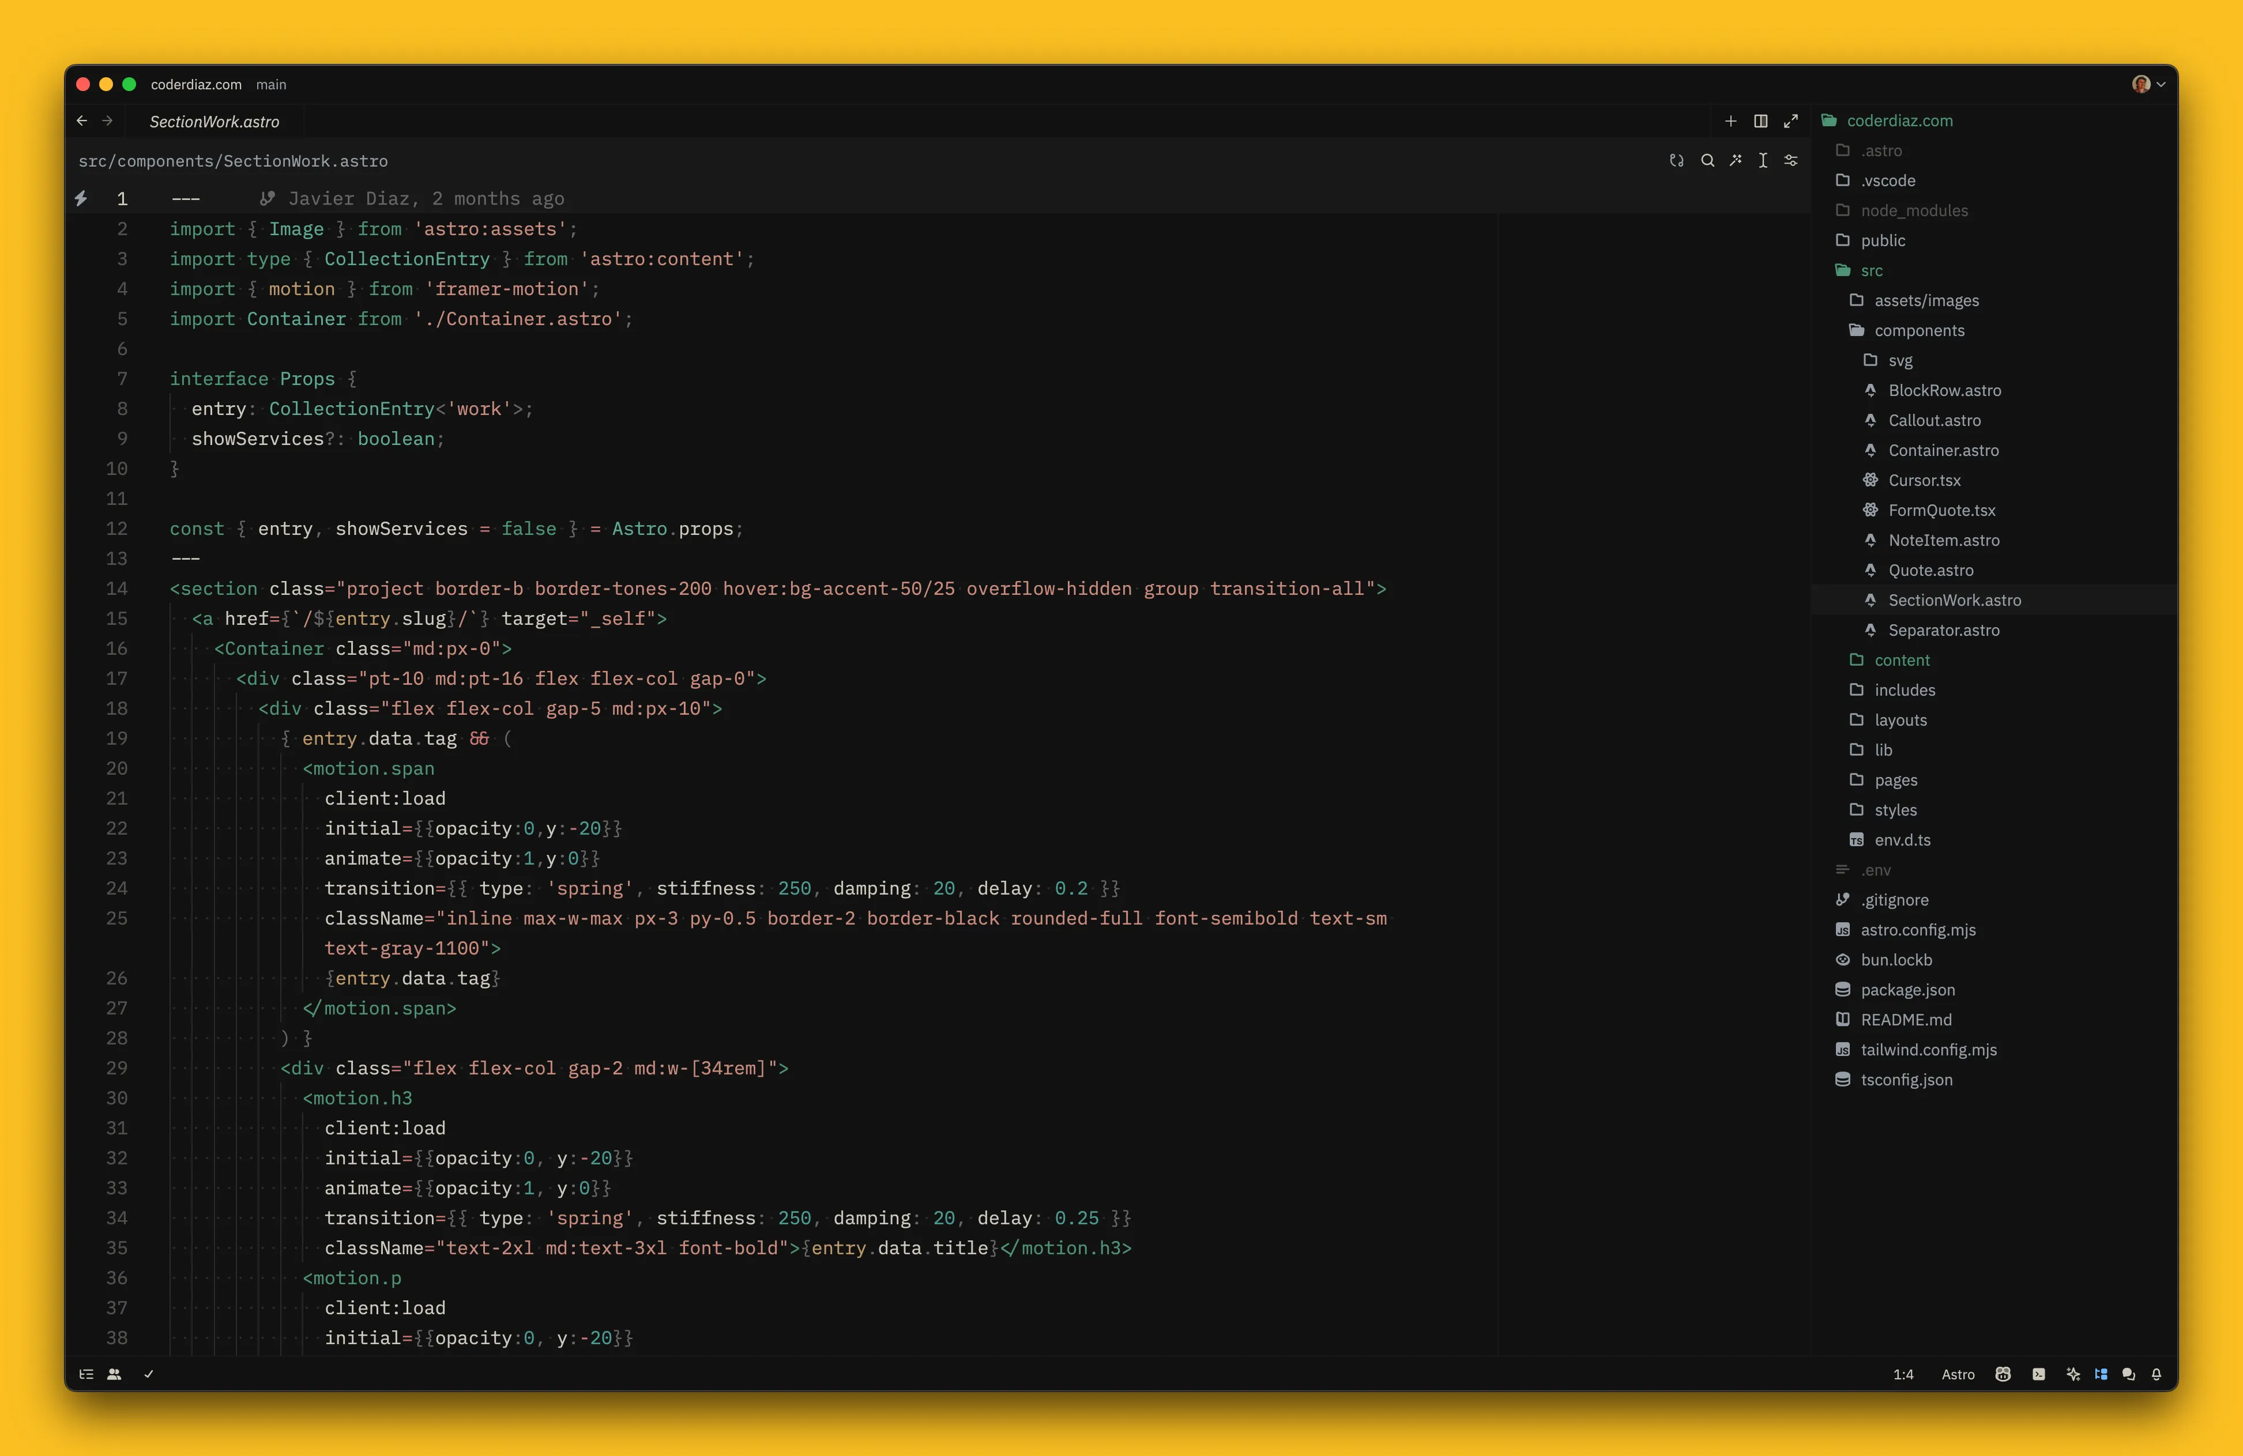Toggle the outline panel icon
The width and height of the screenshot is (2243, 1456).
click(x=86, y=1374)
